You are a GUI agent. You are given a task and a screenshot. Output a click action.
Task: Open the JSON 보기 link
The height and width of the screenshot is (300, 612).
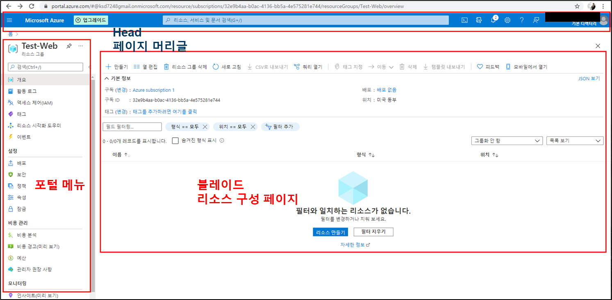click(x=589, y=78)
